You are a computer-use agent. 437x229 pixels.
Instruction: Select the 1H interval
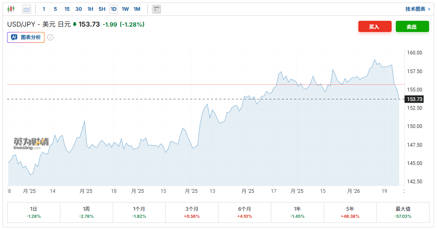point(90,9)
